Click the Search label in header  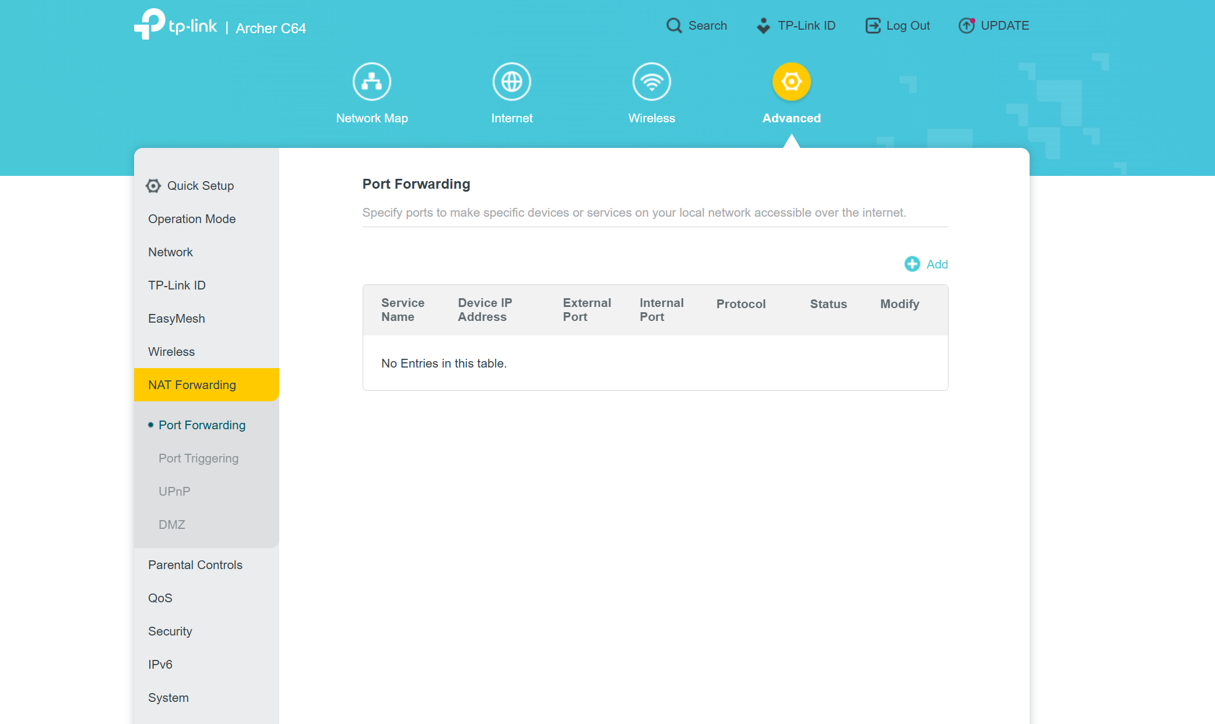click(708, 26)
